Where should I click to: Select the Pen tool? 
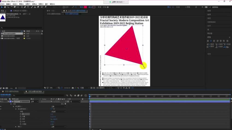pos(25,7)
